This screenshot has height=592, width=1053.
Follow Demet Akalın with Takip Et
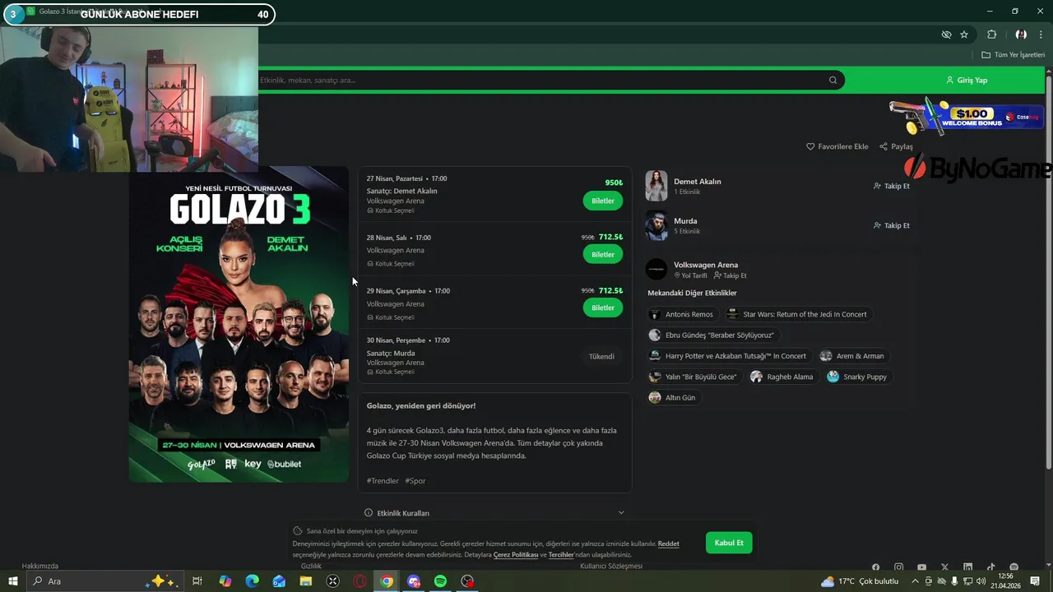(x=892, y=186)
